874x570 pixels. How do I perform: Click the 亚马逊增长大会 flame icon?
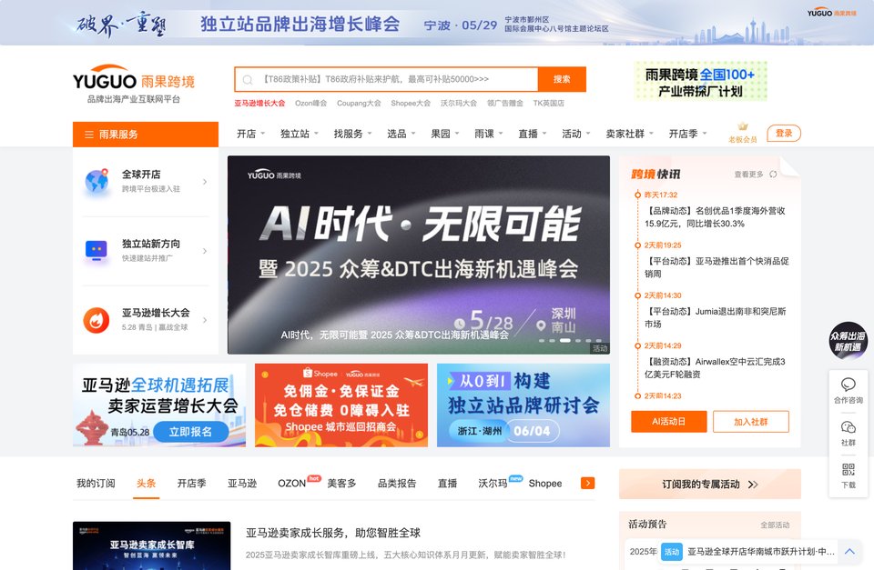point(97,320)
